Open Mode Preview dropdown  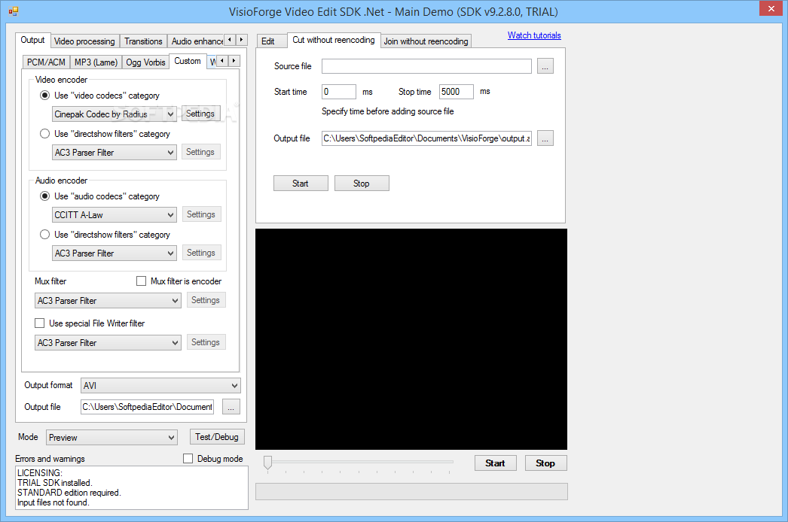click(111, 438)
